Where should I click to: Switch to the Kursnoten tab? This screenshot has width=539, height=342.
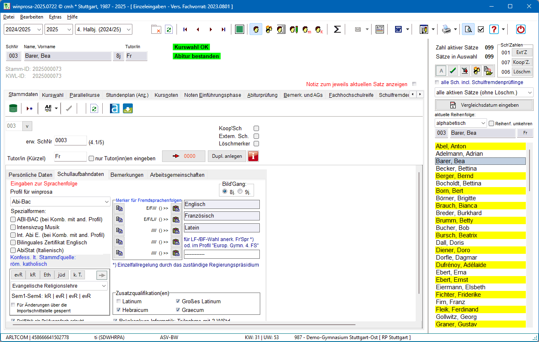[x=166, y=95]
